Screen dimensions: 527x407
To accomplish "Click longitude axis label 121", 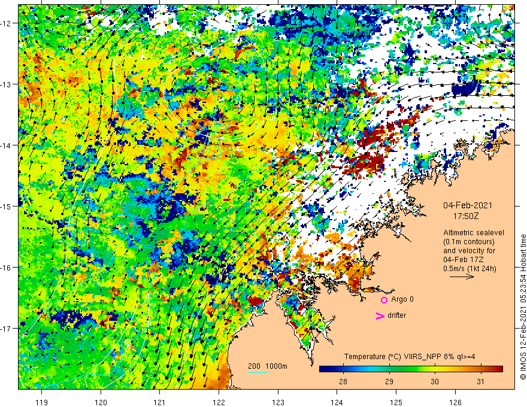I will 160,402.
